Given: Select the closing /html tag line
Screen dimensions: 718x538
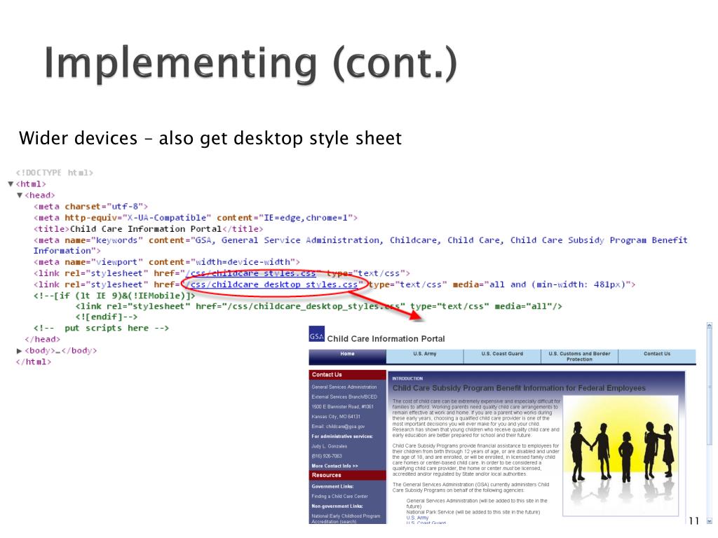Looking at the screenshot, I should coord(34,362).
